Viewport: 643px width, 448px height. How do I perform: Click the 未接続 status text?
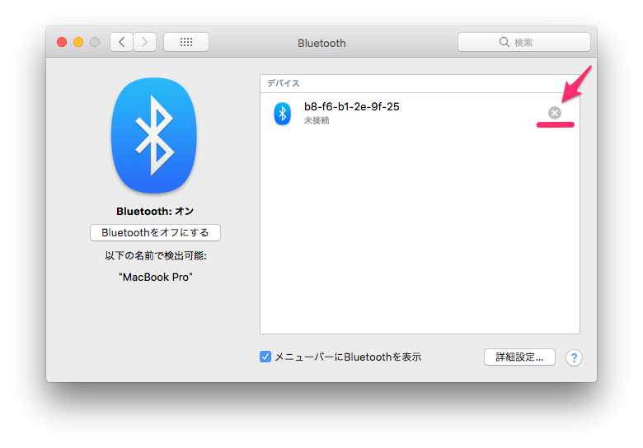click(317, 121)
